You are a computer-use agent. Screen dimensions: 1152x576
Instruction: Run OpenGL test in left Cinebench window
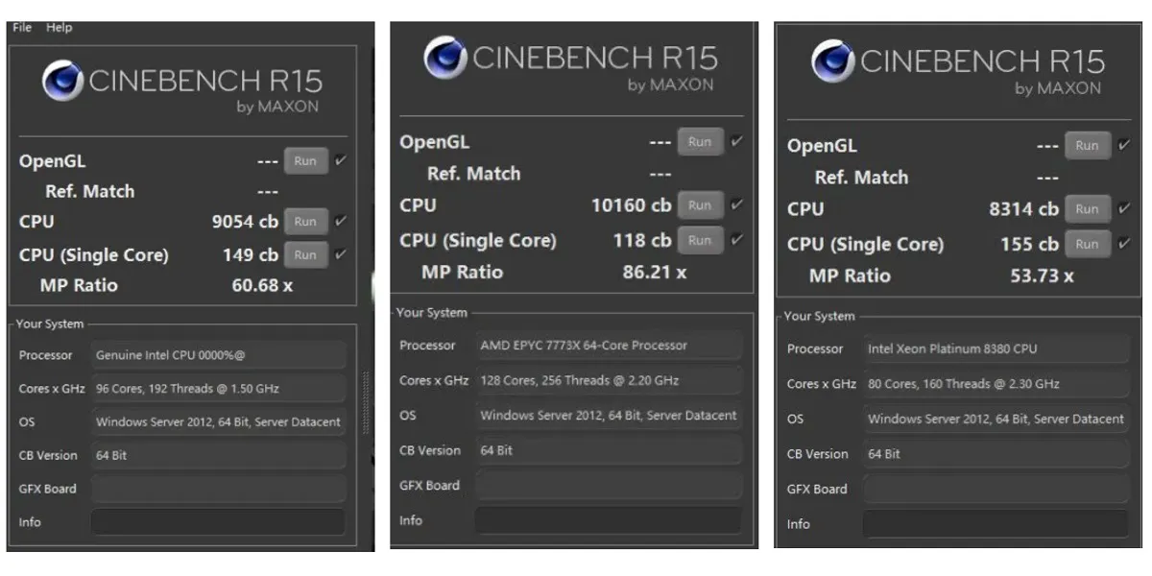coord(305,161)
